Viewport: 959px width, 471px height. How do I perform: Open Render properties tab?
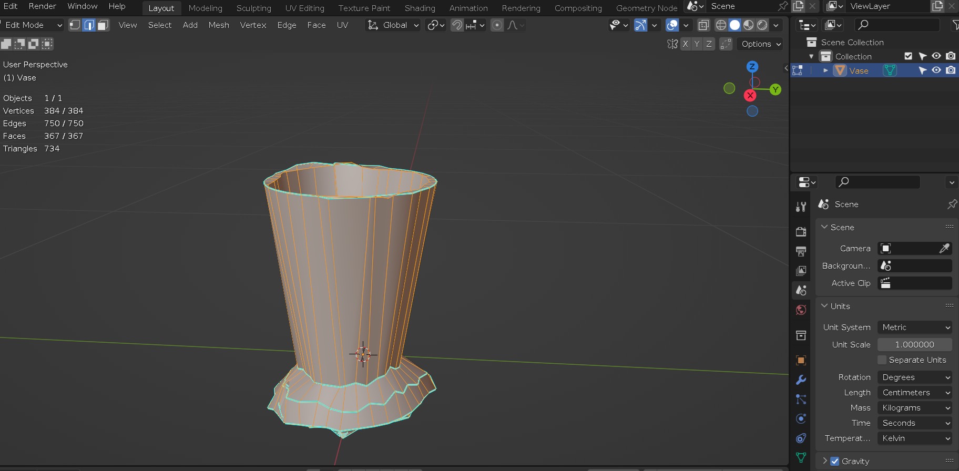(801, 232)
